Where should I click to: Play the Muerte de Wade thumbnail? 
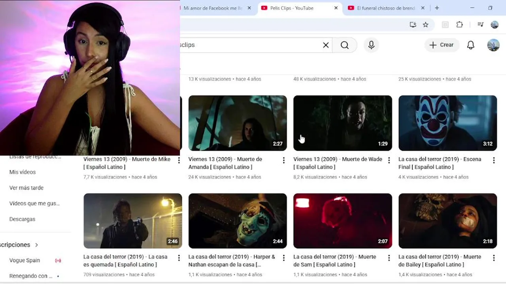(x=343, y=123)
